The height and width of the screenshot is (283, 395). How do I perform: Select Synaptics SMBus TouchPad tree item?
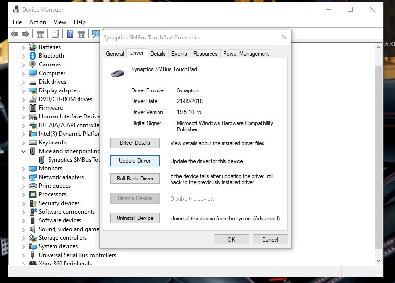coord(69,160)
